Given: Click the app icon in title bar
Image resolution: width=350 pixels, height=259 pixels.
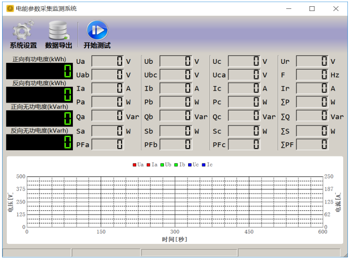Looking at the screenshot, I should pos(9,8).
